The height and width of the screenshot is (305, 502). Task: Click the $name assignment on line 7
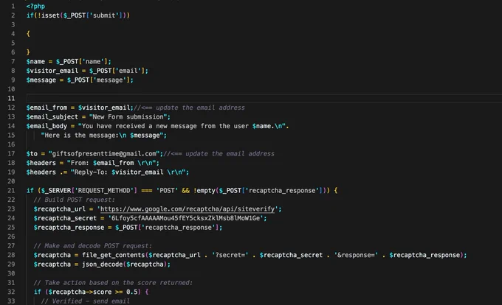pyautogui.click(x=69, y=61)
